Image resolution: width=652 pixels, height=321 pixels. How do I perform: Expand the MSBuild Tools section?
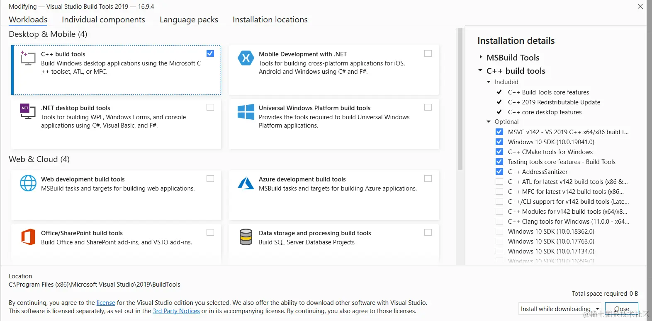click(481, 57)
